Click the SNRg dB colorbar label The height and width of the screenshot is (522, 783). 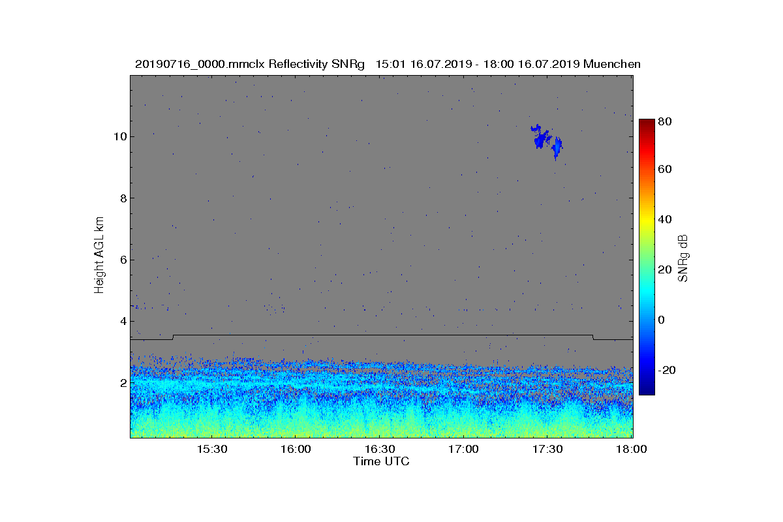[683, 257]
